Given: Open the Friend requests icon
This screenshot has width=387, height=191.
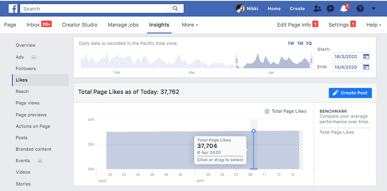Looking at the screenshot, I should tap(317, 8).
